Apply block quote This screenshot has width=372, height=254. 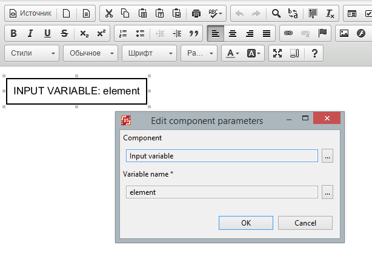coord(194,33)
